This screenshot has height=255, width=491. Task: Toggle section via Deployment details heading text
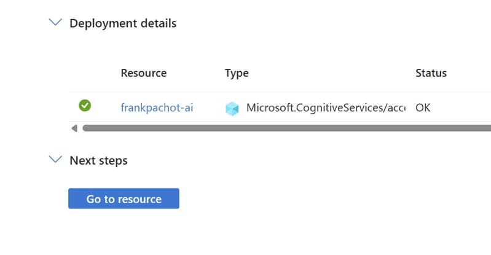tap(123, 23)
